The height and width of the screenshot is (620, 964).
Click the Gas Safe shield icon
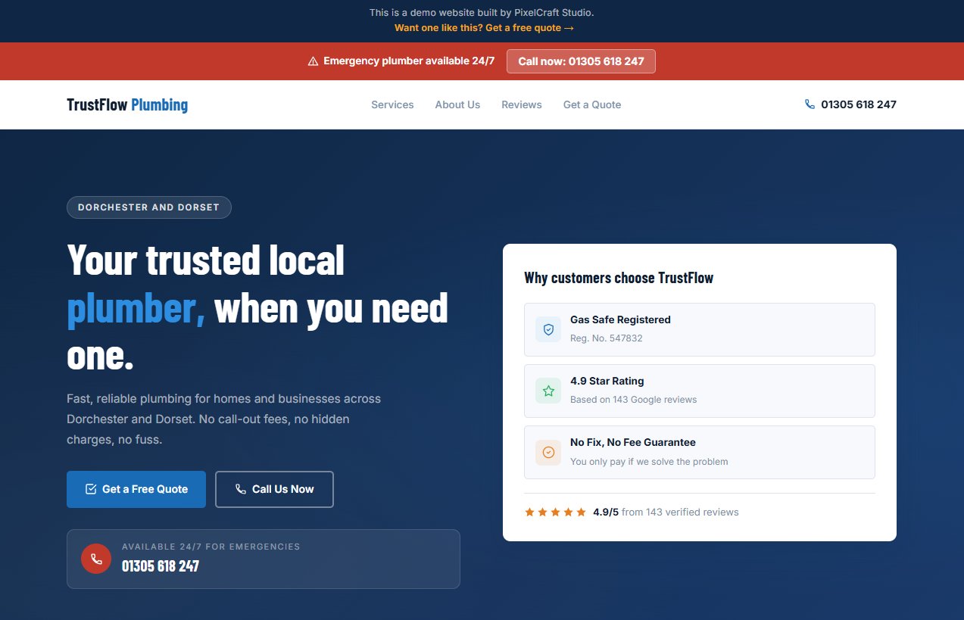click(x=548, y=329)
